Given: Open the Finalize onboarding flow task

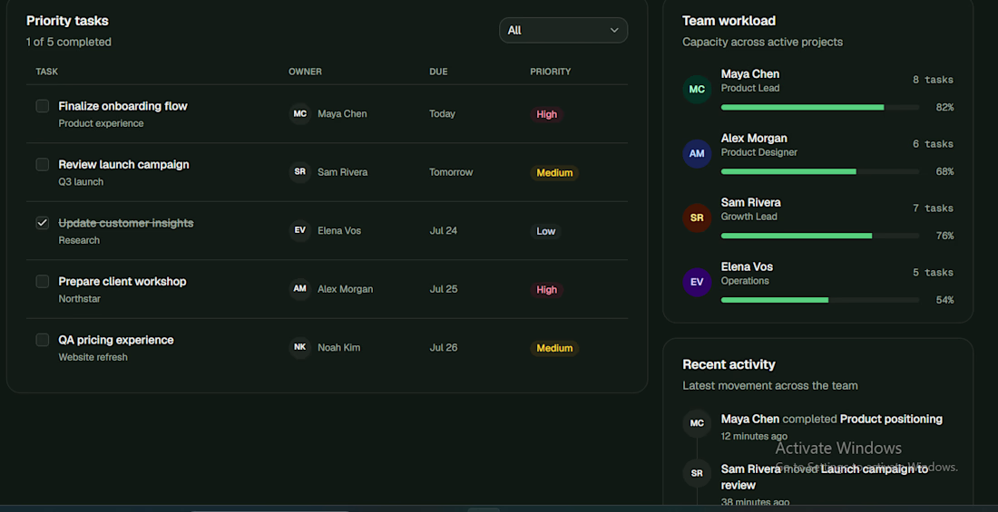Looking at the screenshot, I should (x=122, y=106).
